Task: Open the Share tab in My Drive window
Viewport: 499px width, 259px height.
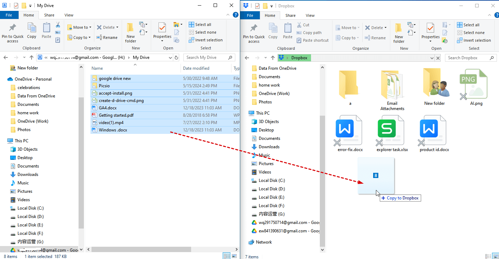Action: click(x=49, y=15)
